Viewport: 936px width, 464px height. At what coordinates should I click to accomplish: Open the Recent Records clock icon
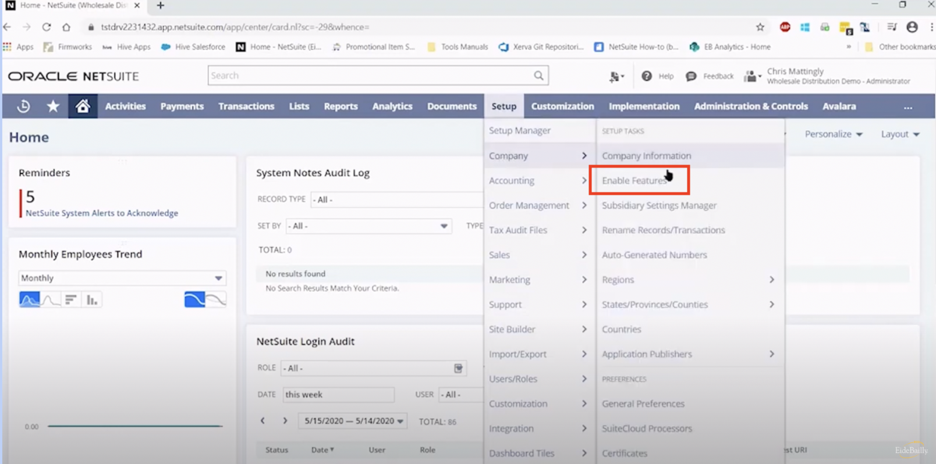click(x=23, y=106)
